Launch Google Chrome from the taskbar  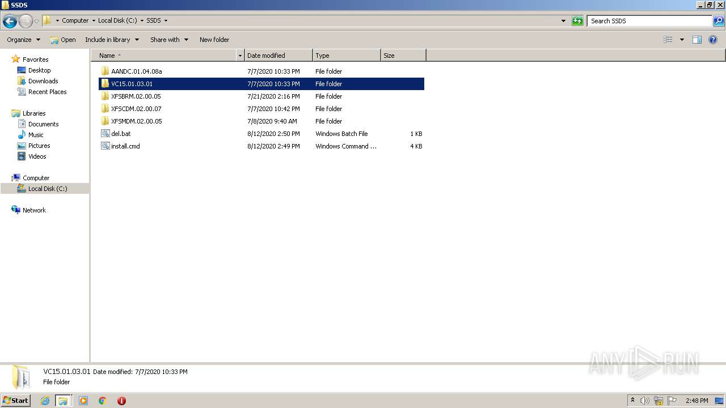(103, 401)
